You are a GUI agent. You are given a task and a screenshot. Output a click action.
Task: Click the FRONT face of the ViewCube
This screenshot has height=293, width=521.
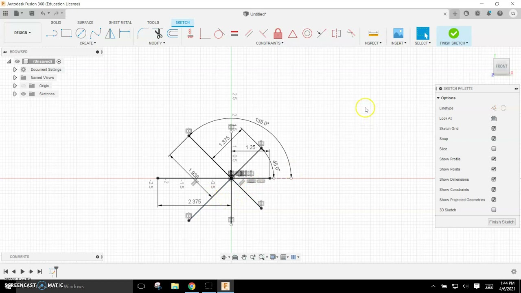[x=501, y=66]
